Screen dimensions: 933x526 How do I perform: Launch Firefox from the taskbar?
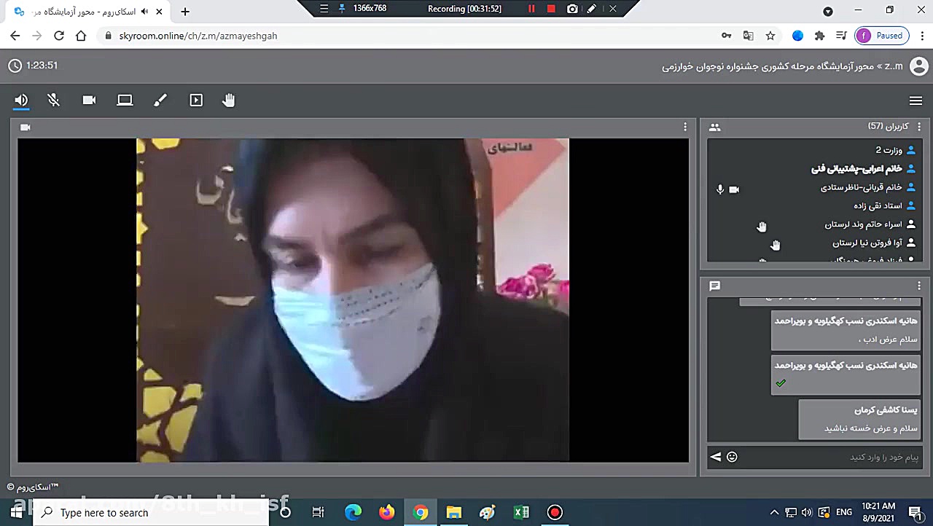coord(386,513)
